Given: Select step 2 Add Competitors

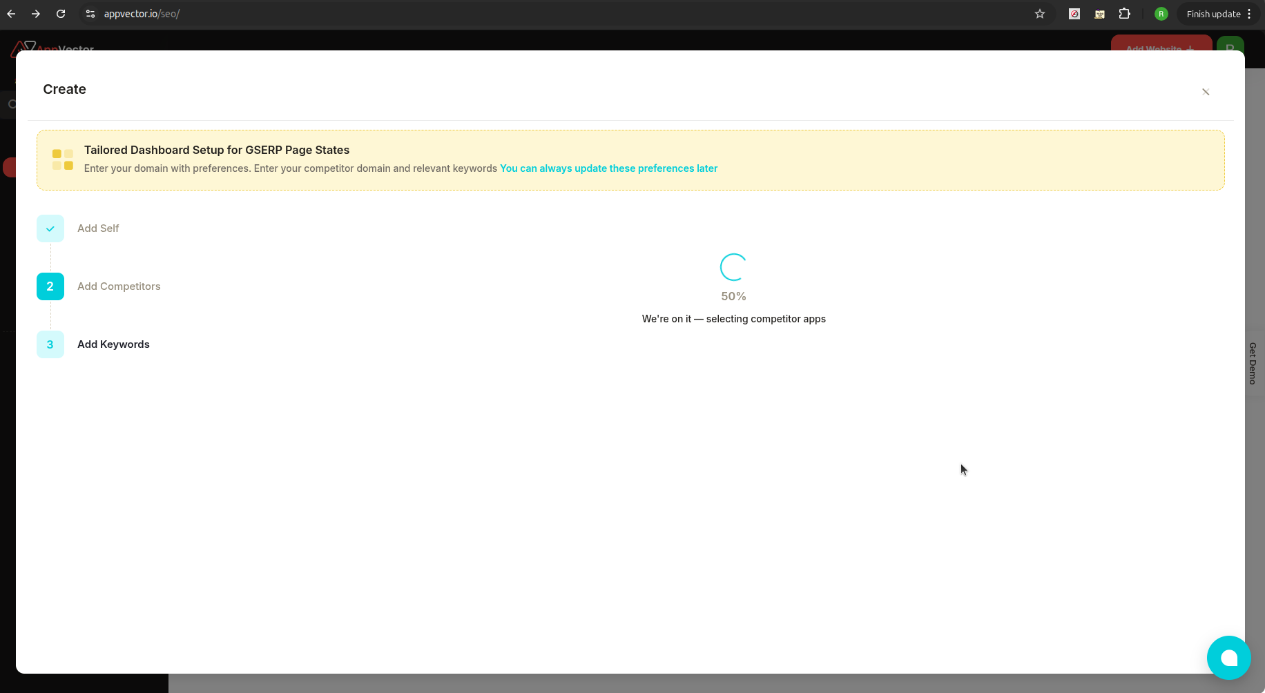Looking at the screenshot, I should click(x=50, y=286).
